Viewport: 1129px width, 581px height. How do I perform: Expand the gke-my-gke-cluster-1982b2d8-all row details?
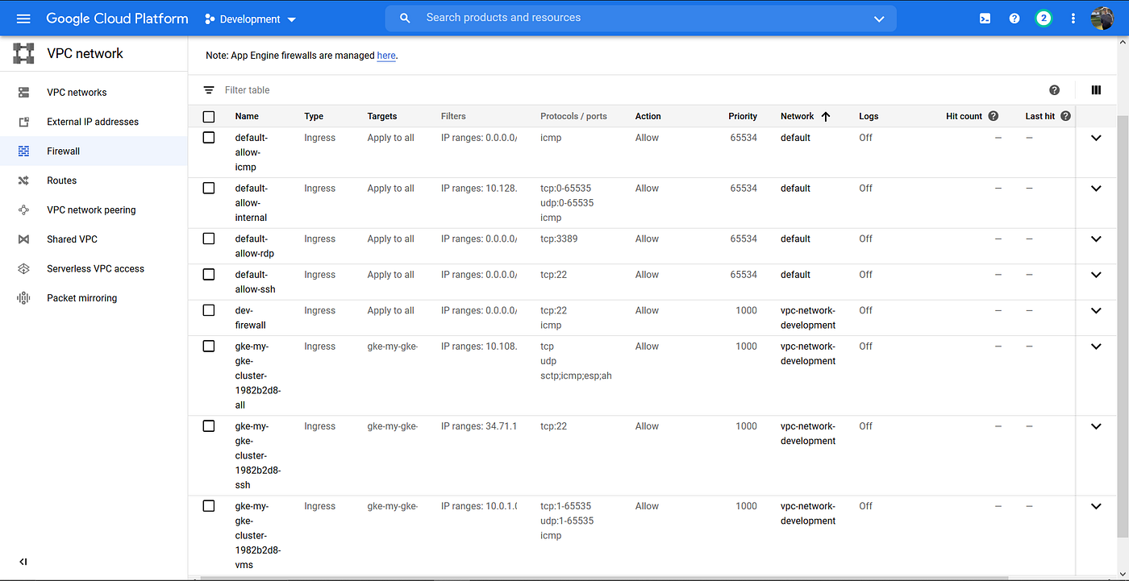pyautogui.click(x=1096, y=347)
